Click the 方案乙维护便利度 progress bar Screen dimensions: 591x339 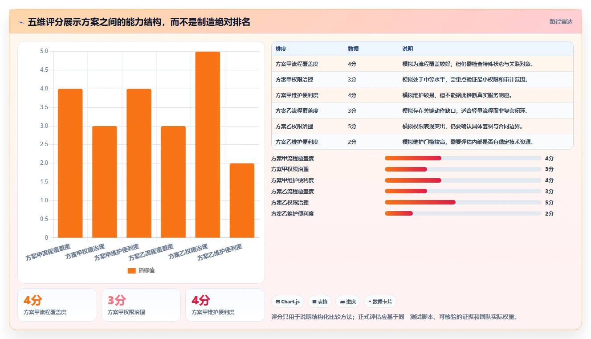(463, 213)
